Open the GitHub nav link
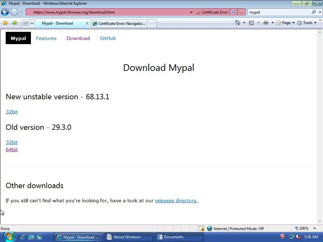This screenshot has height=242, width=323. click(108, 38)
